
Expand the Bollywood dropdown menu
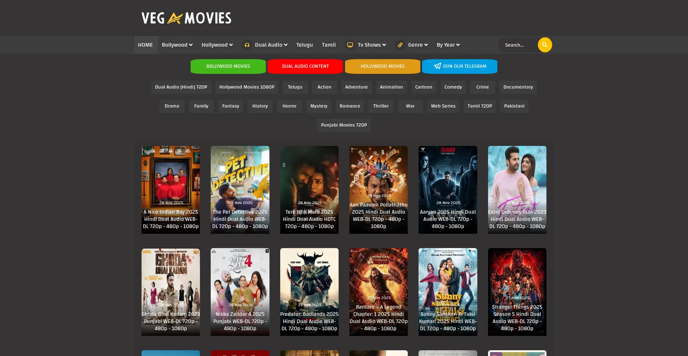(177, 45)
